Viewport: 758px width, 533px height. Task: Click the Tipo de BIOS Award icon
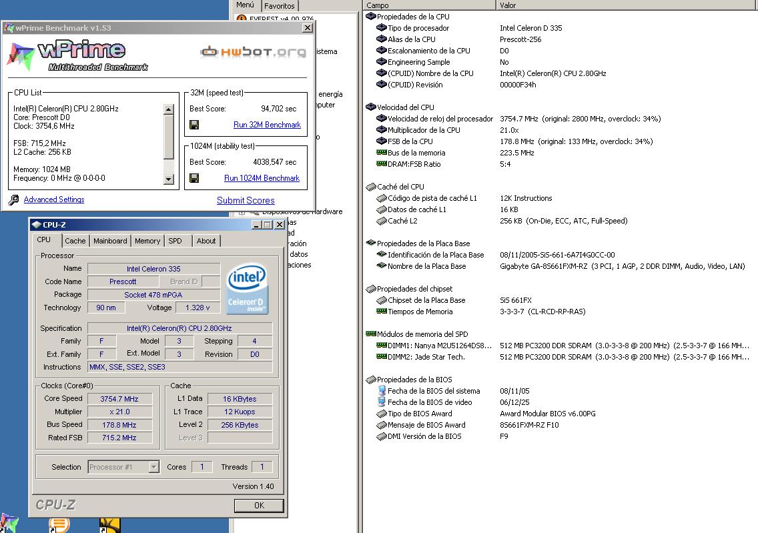382,414
